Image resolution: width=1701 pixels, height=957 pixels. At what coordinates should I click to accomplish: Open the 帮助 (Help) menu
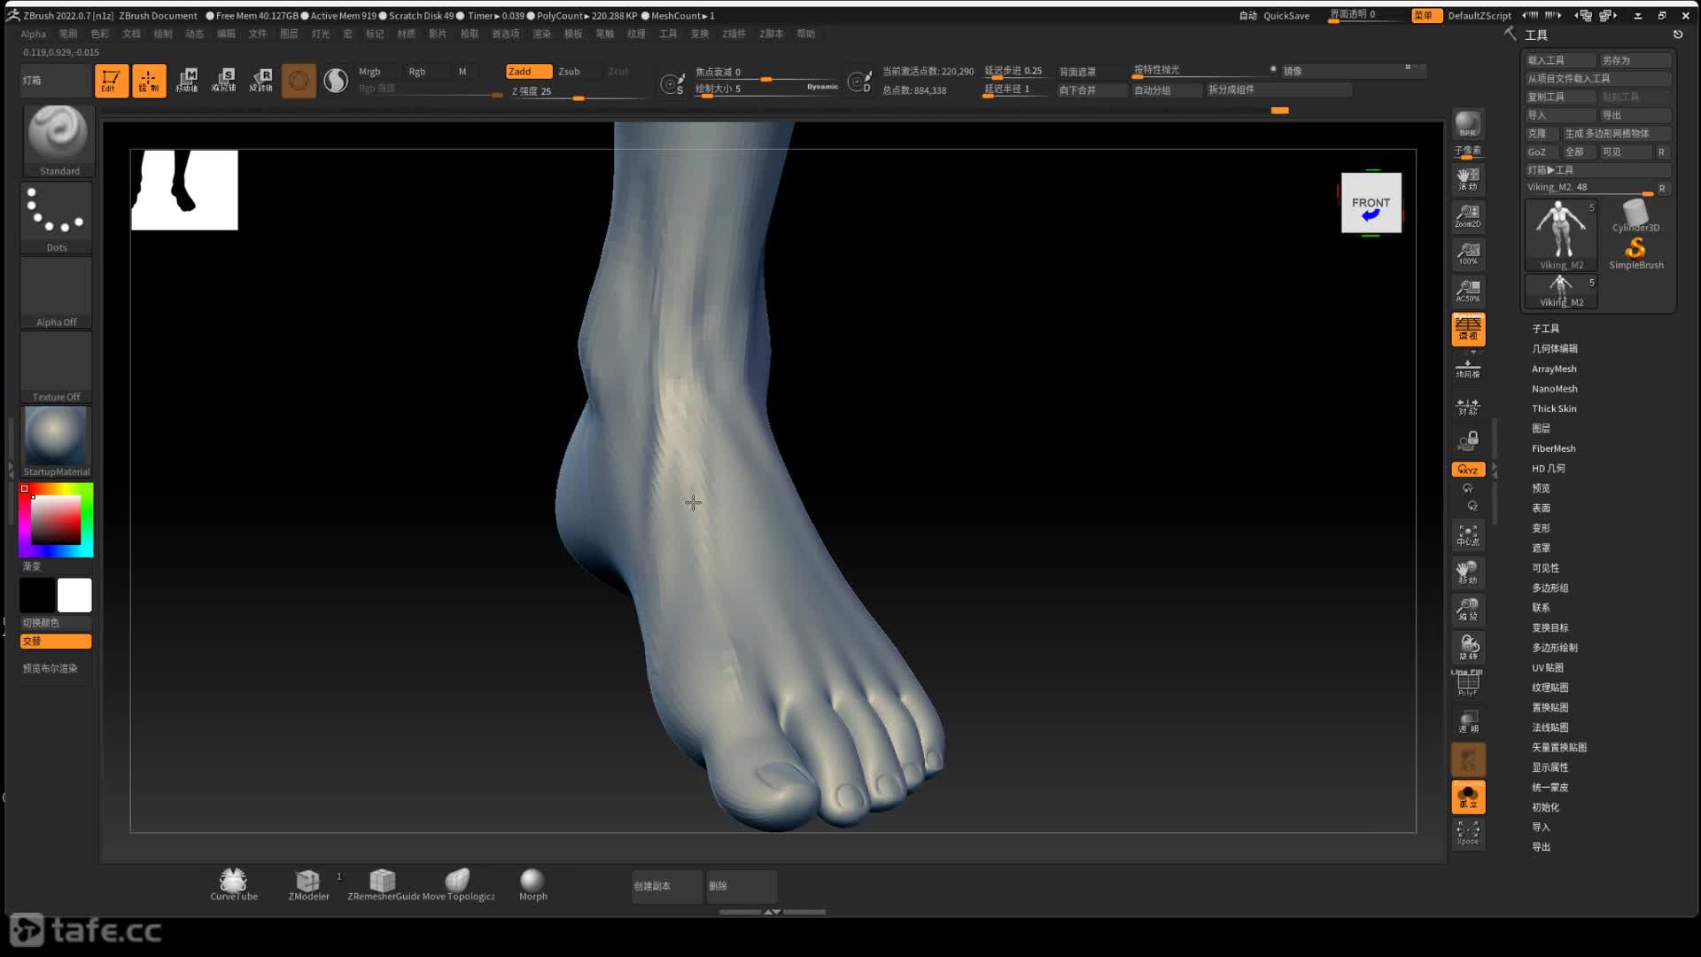[805, 35]
